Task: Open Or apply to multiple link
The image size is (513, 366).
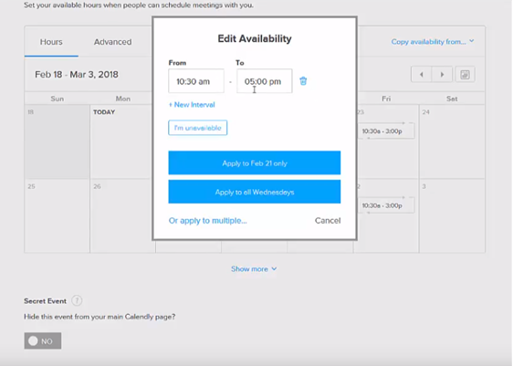Action: tap(208, 221)
